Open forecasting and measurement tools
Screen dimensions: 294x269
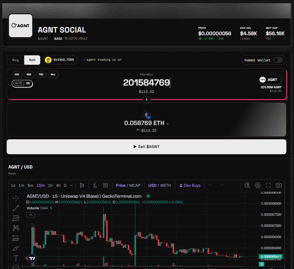tap(16, 238)
